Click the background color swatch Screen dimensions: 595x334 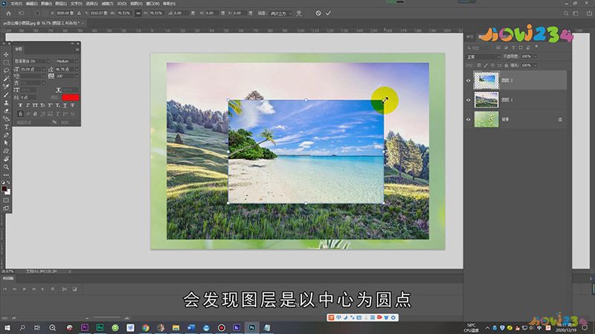point(8,192)
